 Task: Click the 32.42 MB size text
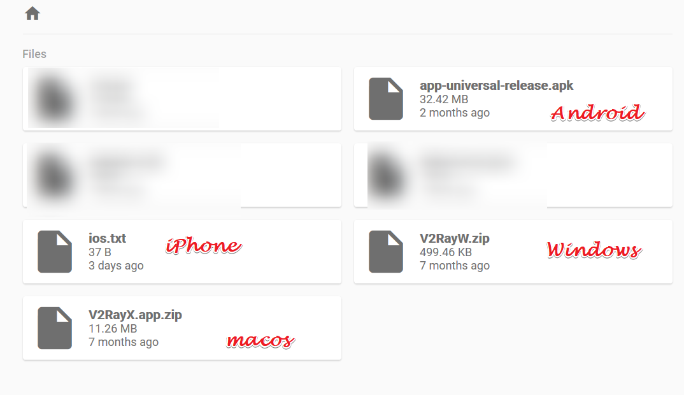(x=444, y=99)
